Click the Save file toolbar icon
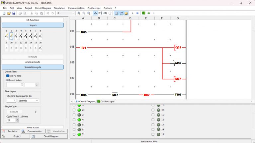The image size is (255, 143). tap(14, 13)
